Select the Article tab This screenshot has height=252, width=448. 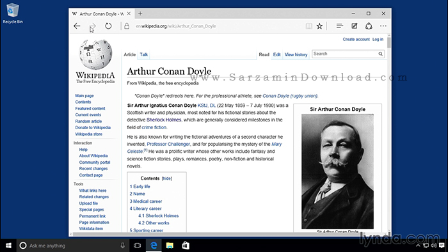[129, 54]
